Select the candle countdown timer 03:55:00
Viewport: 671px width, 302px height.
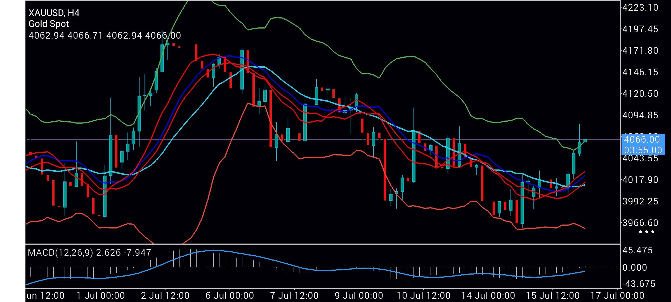click(643, 150)
